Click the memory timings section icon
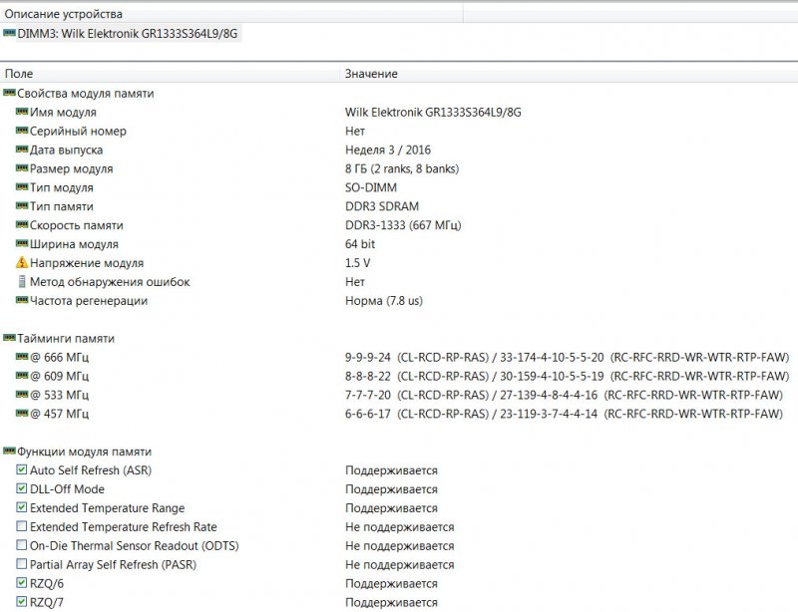The height and width of the screenshot is (612, 798). (x=10, y=338)
